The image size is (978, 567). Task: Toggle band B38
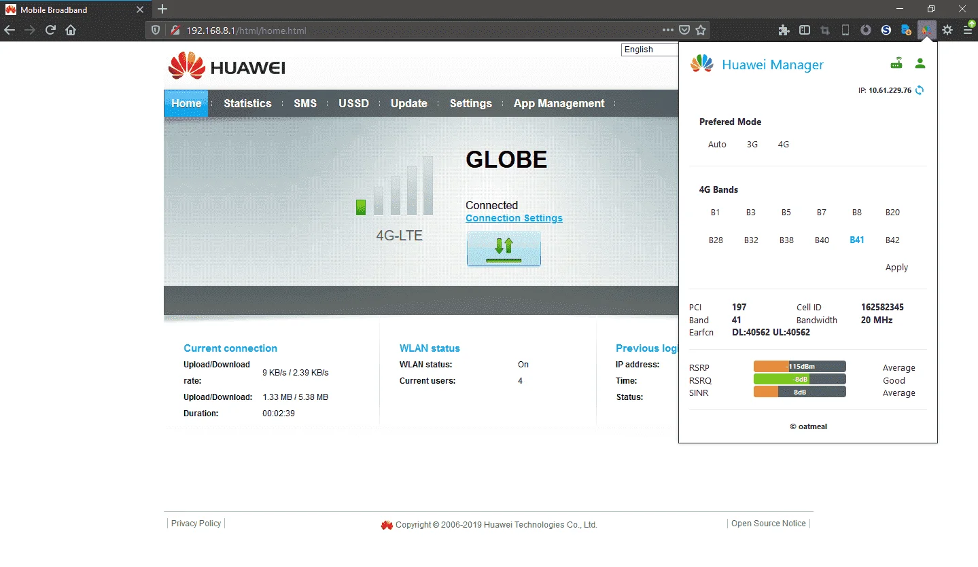pyautogui.click(x=786, y=240)
